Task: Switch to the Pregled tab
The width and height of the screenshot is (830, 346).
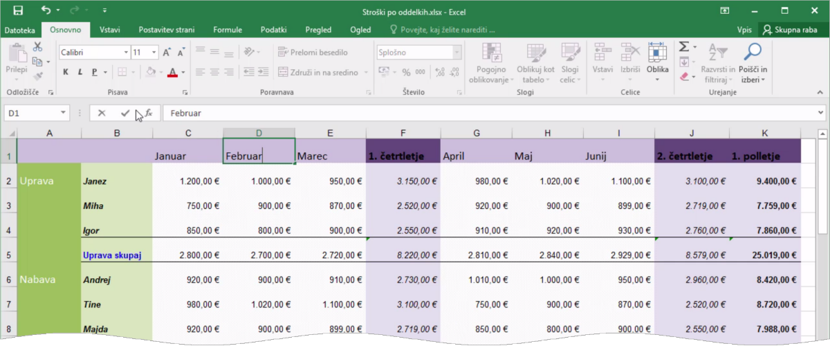Action: pos(319,30)
